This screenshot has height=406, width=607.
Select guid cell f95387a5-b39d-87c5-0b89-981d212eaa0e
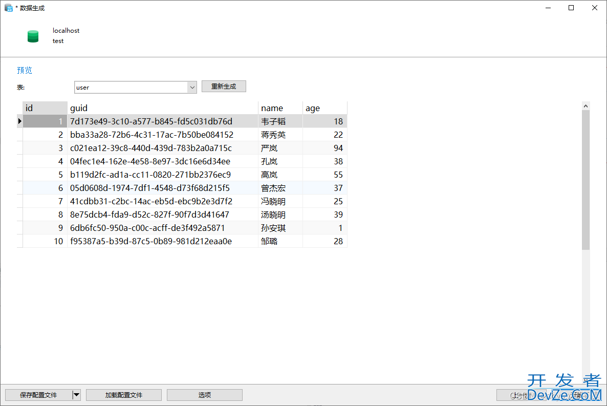pos(163,241)
